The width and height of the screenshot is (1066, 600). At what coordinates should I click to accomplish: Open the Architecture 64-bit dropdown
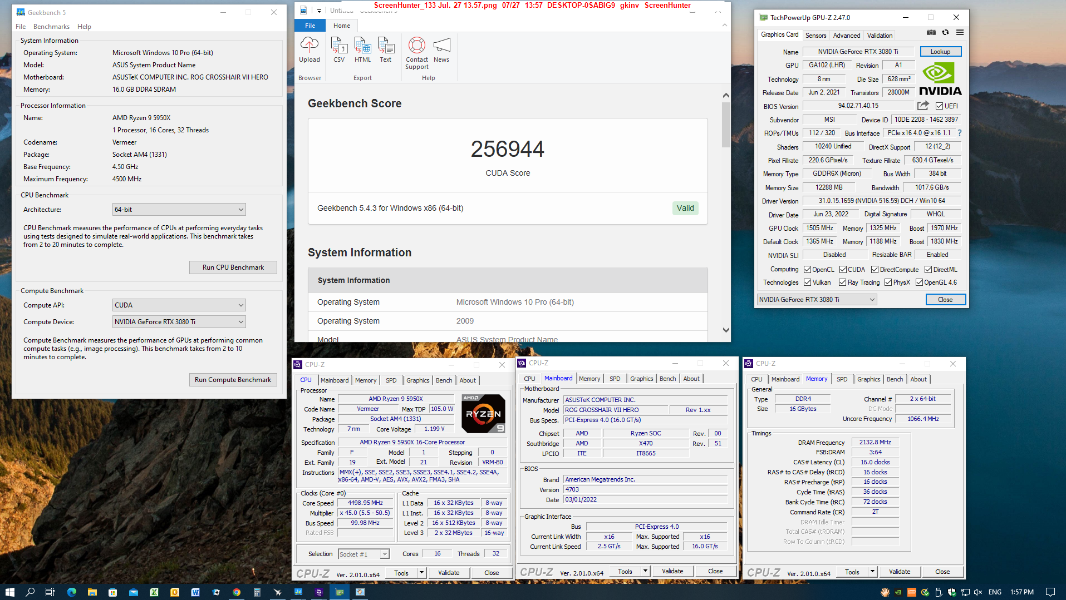click(179, 210)
